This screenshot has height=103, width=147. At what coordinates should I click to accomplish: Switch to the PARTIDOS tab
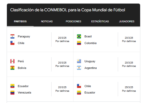coord(20,21)
